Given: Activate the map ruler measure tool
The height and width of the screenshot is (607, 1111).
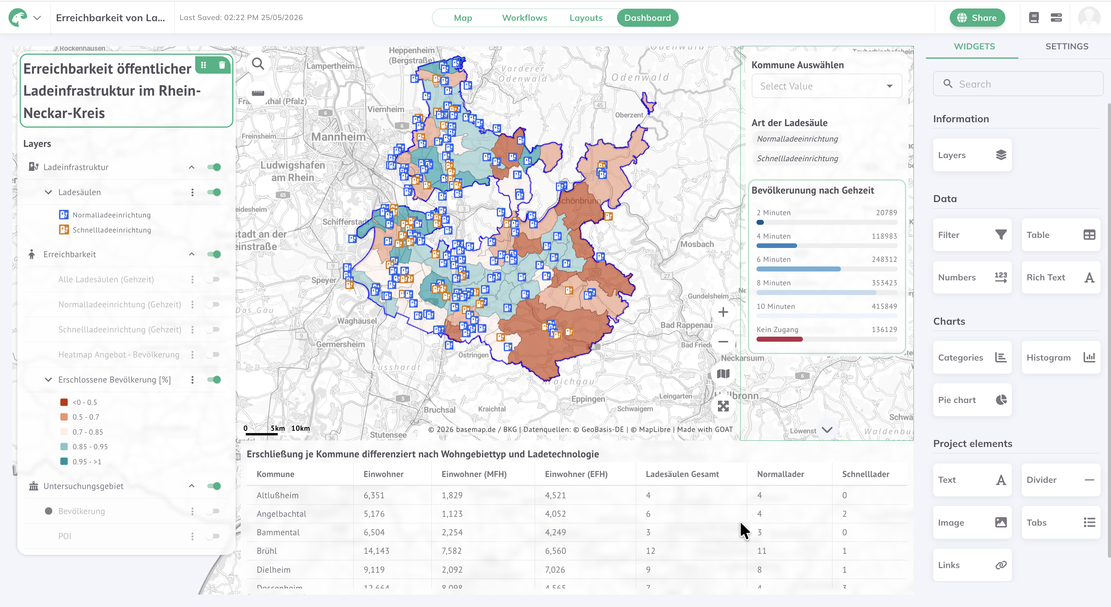Looking at the screenshot, I should [258, 93].
